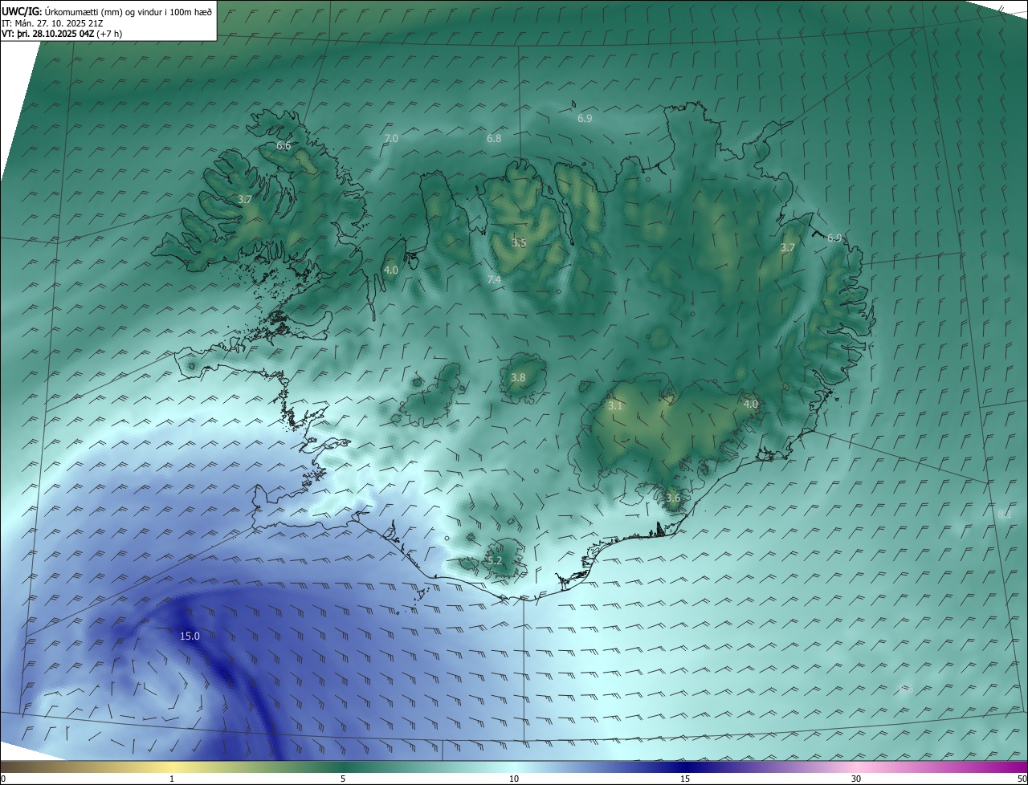Select the VT valid time line

click(62, 35)
